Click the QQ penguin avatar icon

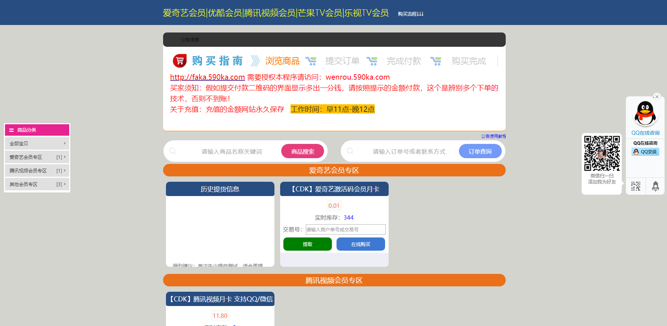click(x=645, y=113)
